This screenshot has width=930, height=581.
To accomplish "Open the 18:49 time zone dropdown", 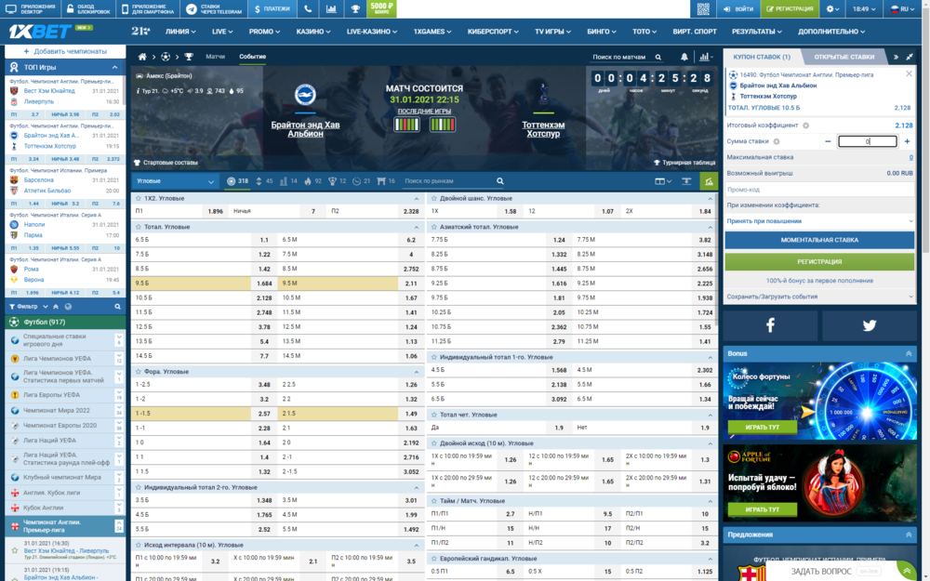I will point(864,9).
